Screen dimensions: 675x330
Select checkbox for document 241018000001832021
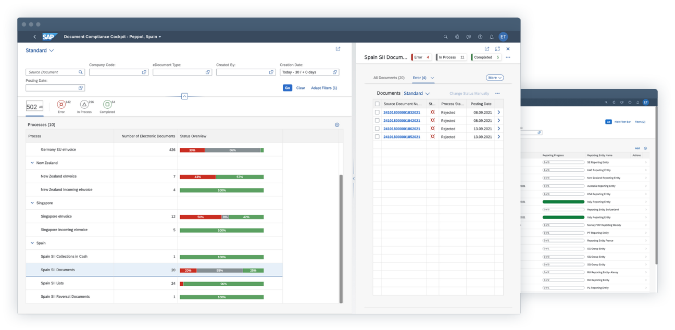pos(377,112)
